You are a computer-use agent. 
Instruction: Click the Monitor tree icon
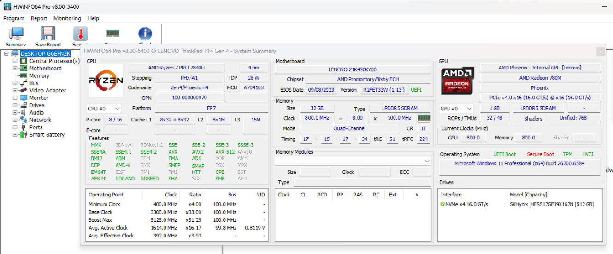[24, 98]
